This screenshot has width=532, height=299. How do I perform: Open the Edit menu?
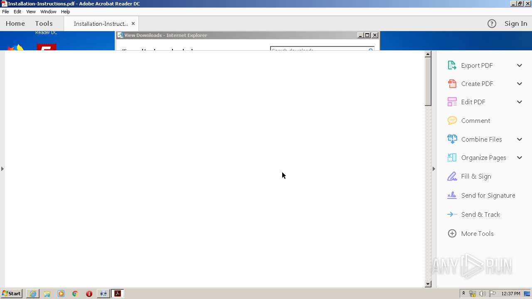click(x=17, y=12)
